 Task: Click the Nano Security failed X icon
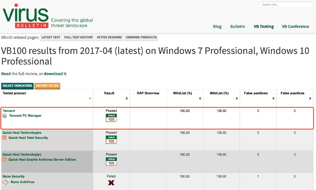[111, 183]
